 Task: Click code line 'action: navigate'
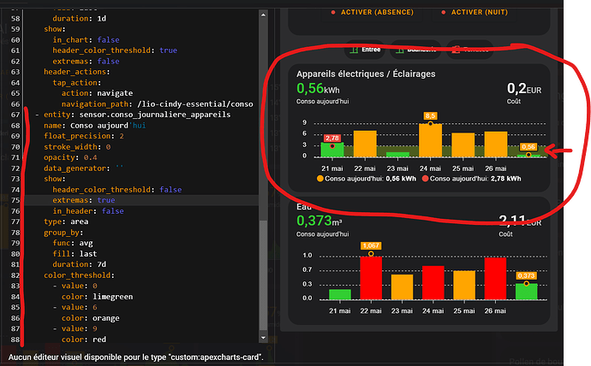98,93
